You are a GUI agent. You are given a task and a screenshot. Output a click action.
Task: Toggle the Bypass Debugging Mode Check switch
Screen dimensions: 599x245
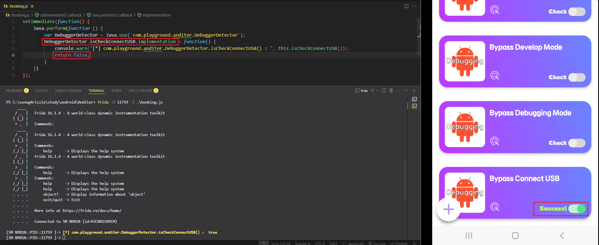[x=577, y=143]
